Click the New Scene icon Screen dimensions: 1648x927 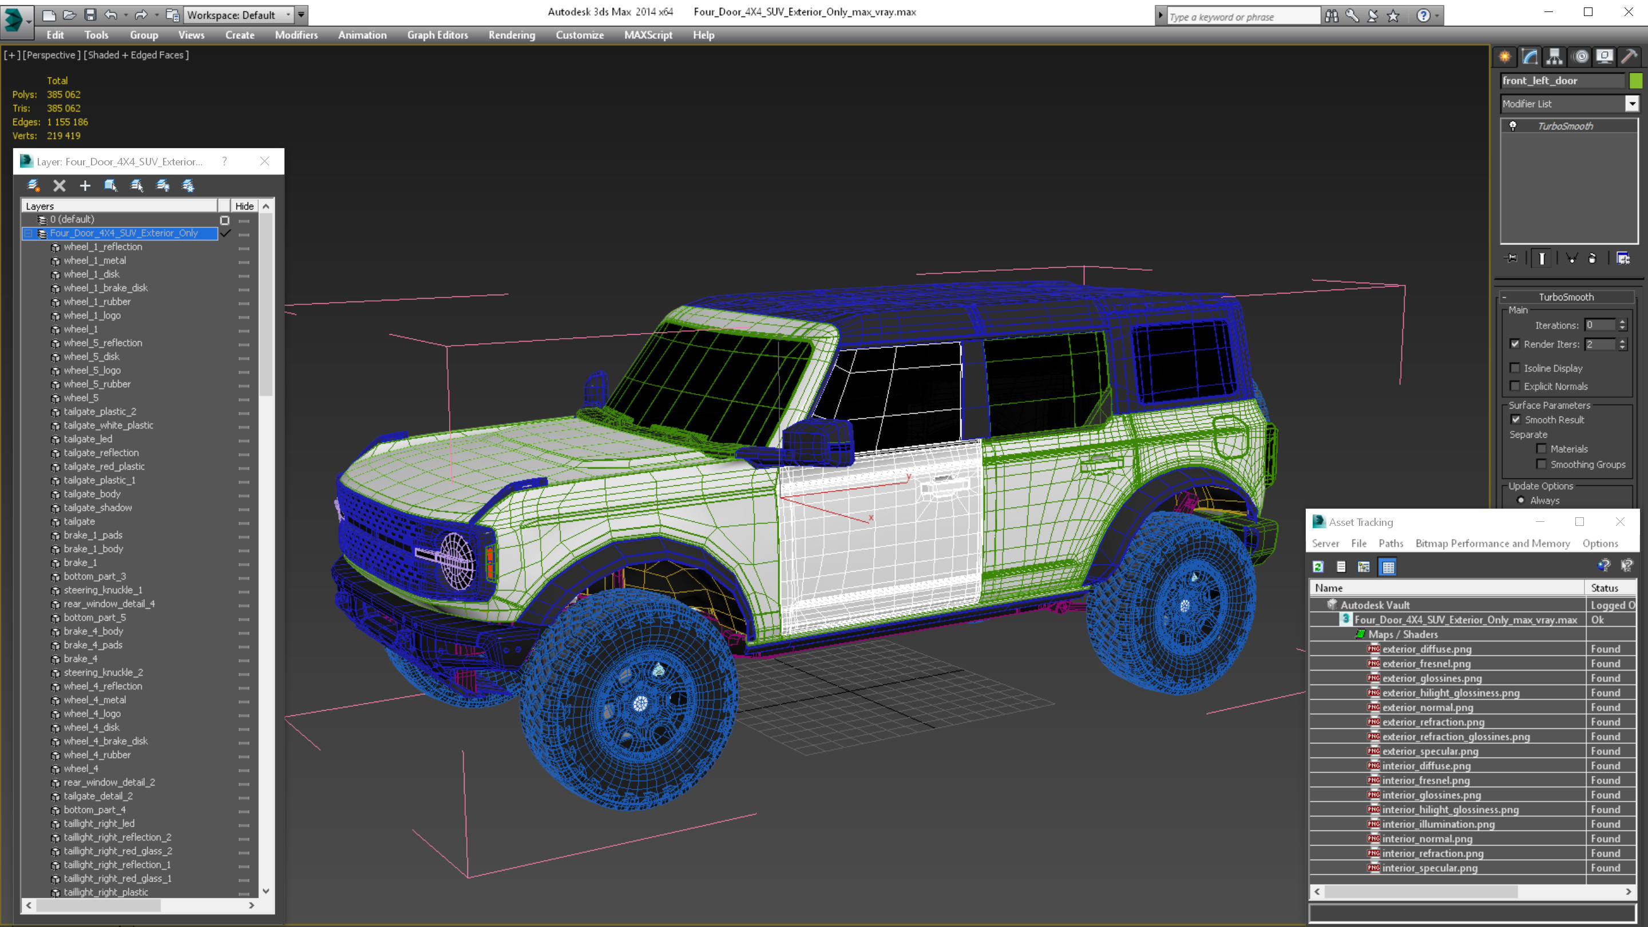coord(49,15)
